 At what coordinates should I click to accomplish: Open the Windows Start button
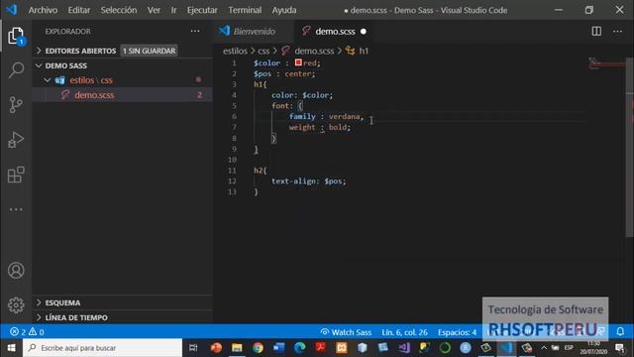coord(11,348)
